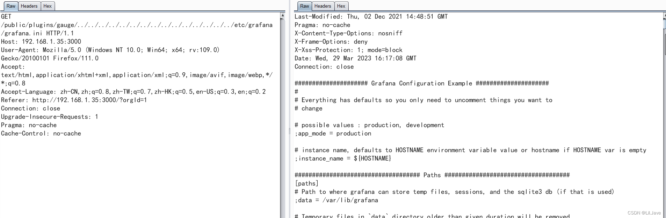The height and width of the screenshot is (218, 666).
Task: Click the Date: Wed, 29 Mar 2023 line
Action: click(x=356, y=58)
